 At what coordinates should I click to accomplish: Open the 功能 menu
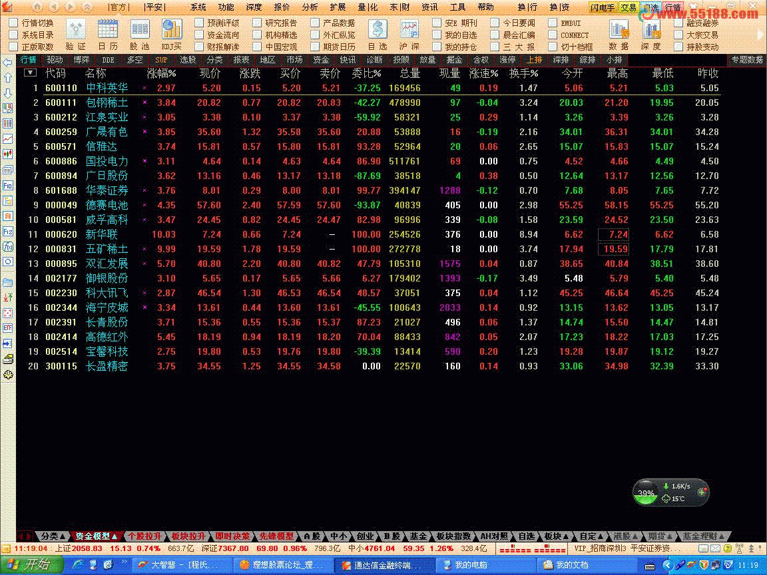point(226,7)
